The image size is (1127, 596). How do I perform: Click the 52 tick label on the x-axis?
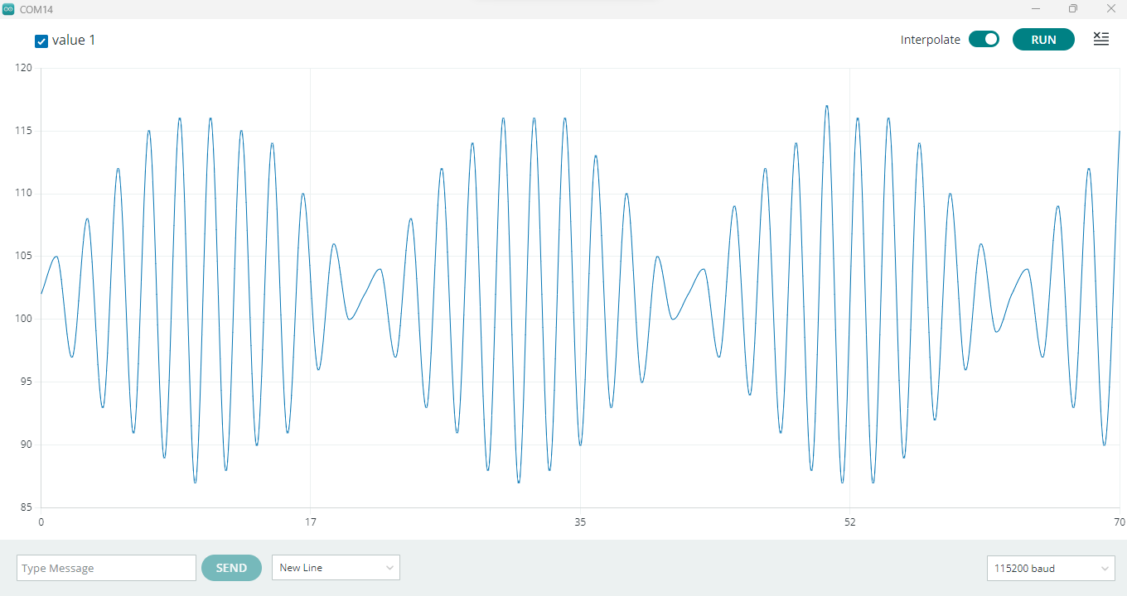pos(850,522)
